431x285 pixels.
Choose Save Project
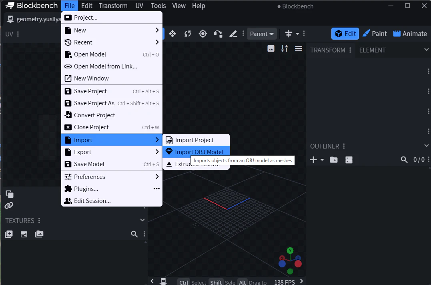pos(112,91)
